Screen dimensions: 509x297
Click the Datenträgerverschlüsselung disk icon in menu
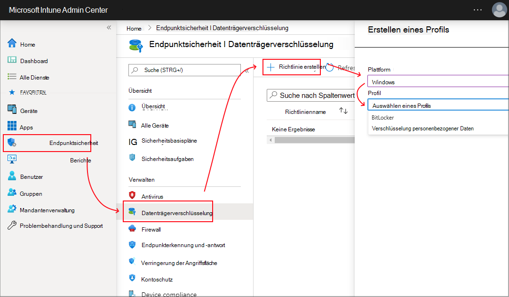point(132,211)
